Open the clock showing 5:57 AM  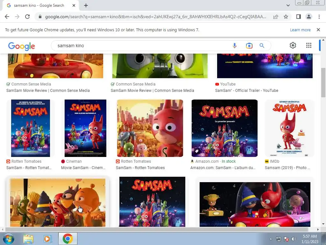coord(310,239)
